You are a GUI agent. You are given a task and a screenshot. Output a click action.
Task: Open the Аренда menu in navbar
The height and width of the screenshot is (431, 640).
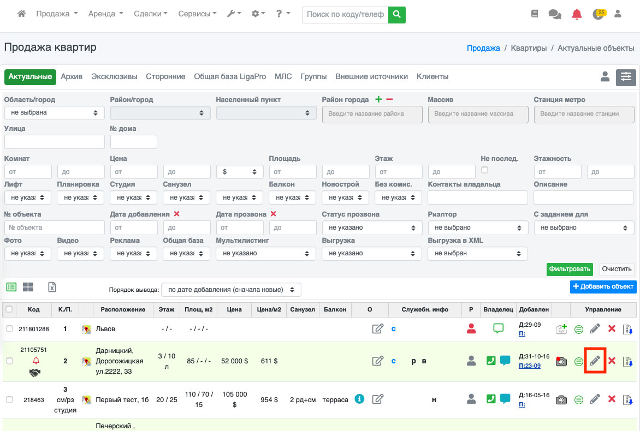[105, 14]
